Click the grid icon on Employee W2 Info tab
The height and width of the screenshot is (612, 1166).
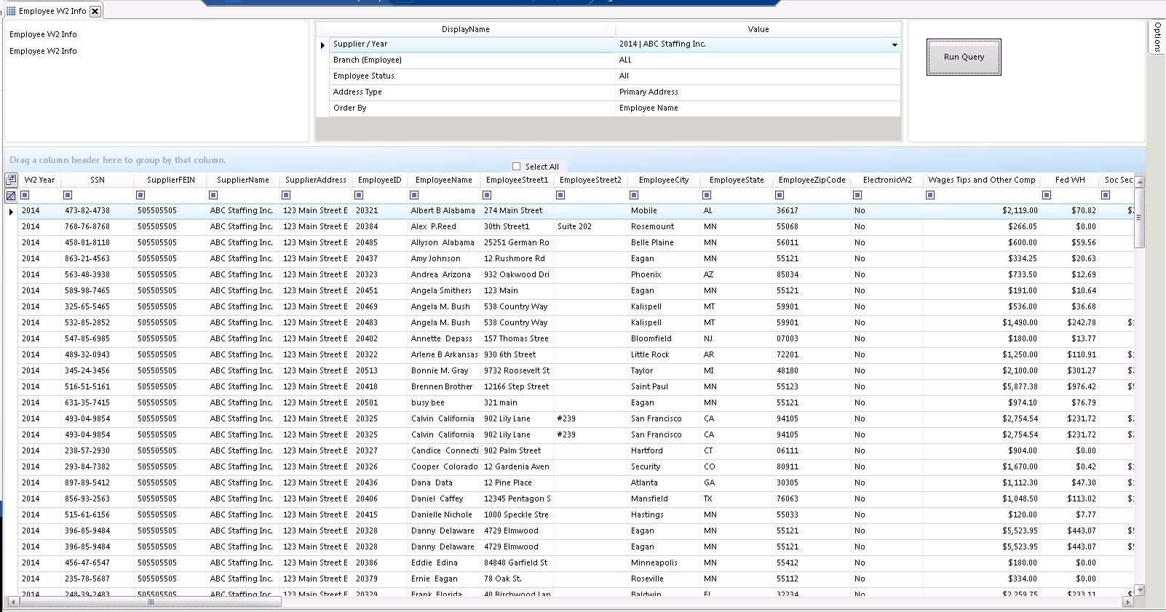(x=11, y=11)
